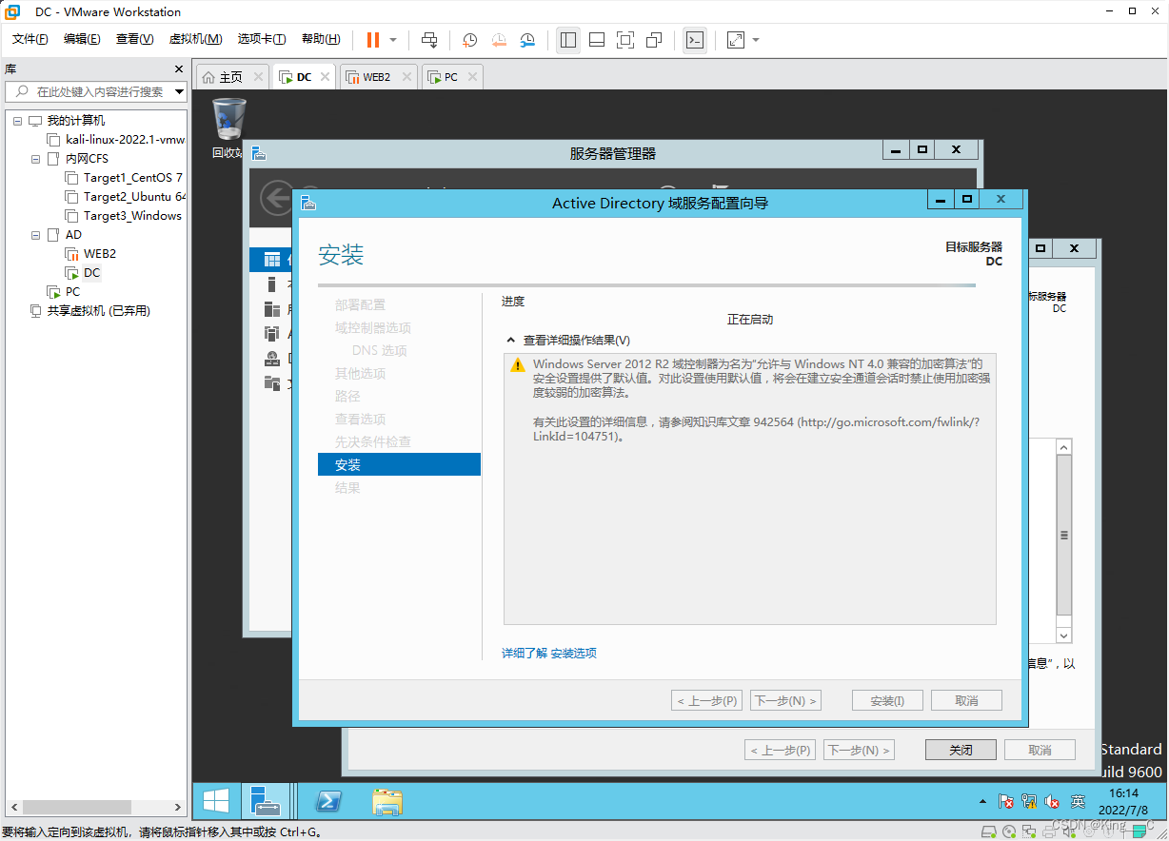The width and height of the screenshot is (1169, 841).
Task: Close the WEB2 tab
Action: point(406,77)
